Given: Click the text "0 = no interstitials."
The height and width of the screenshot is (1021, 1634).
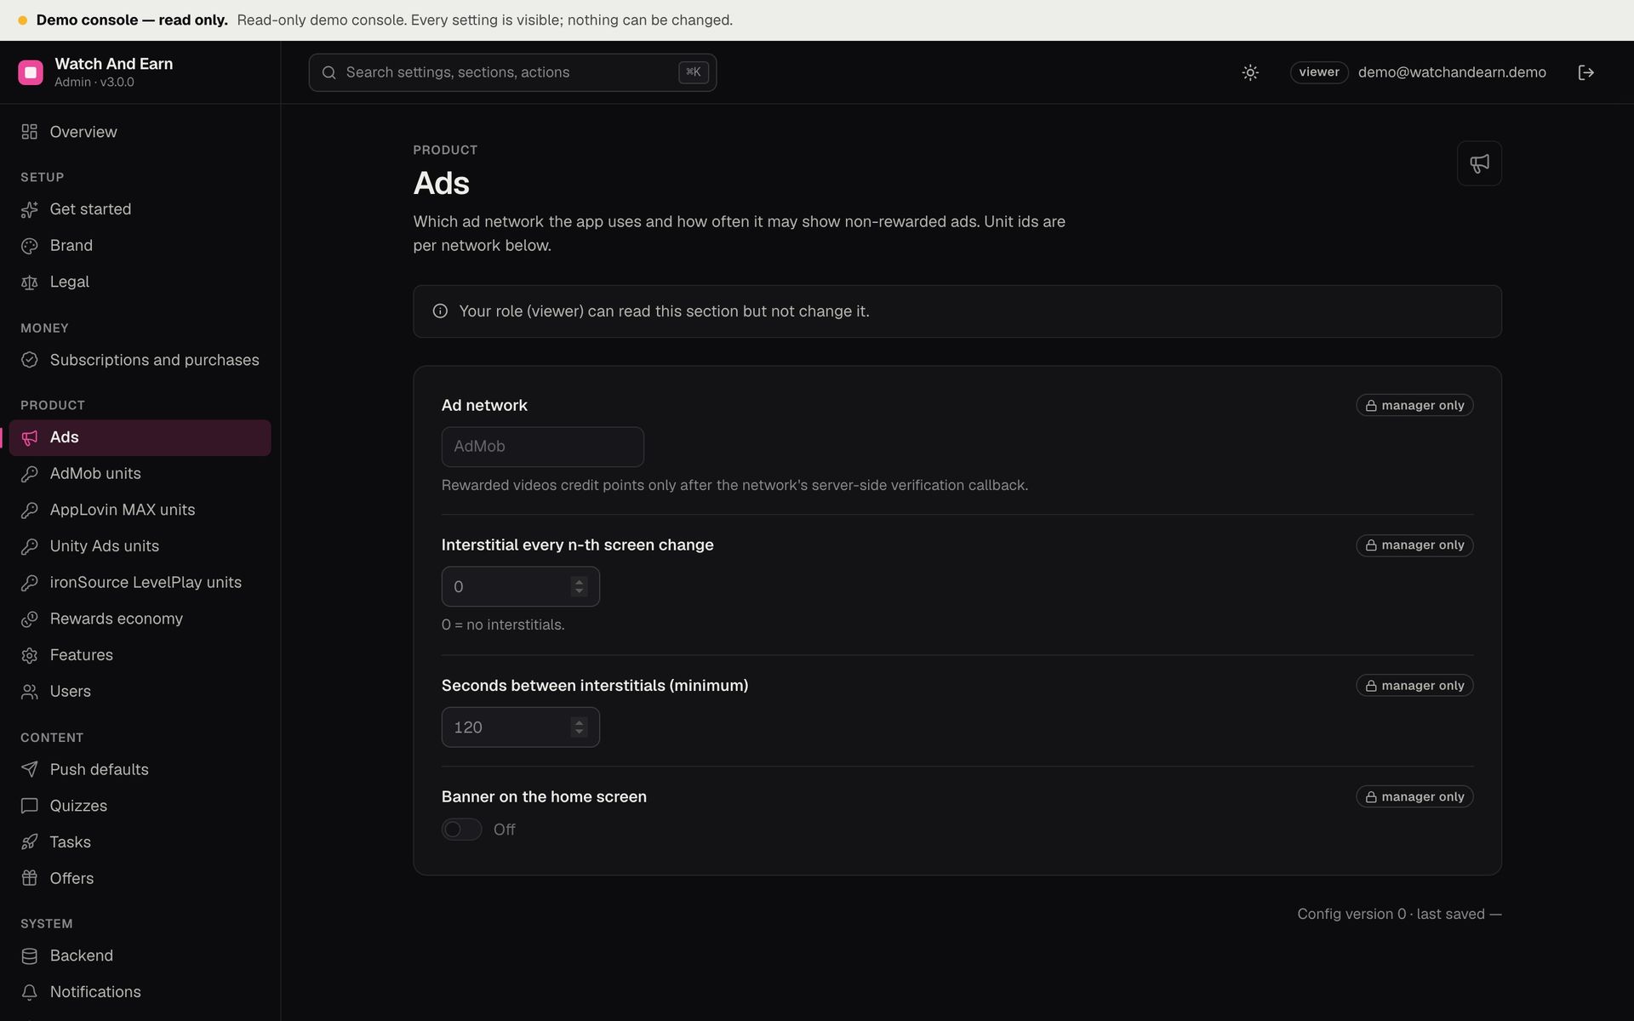Looking at the screenshot, I should point(503,625).
